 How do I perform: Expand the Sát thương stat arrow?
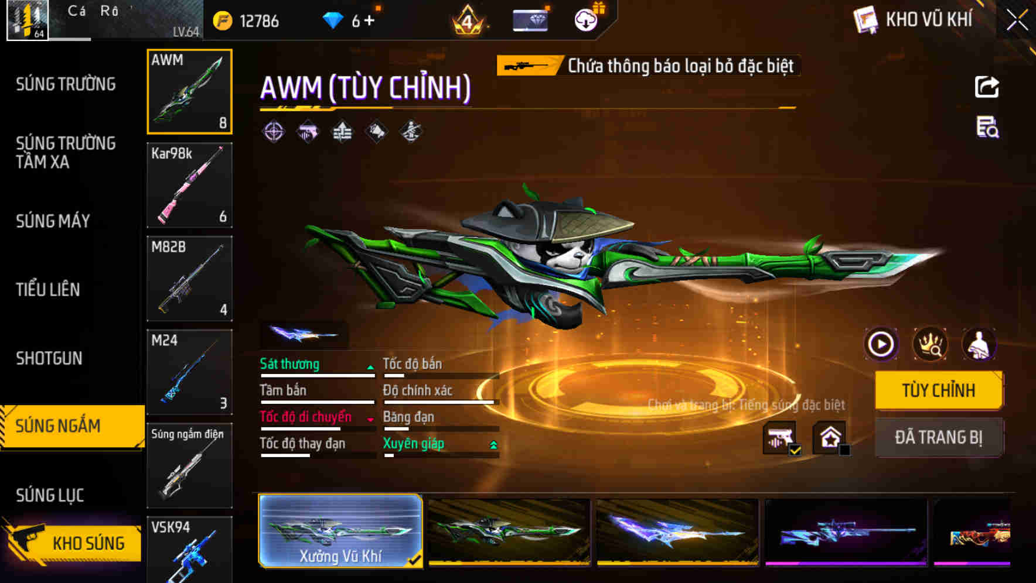[x=370, y=367]
